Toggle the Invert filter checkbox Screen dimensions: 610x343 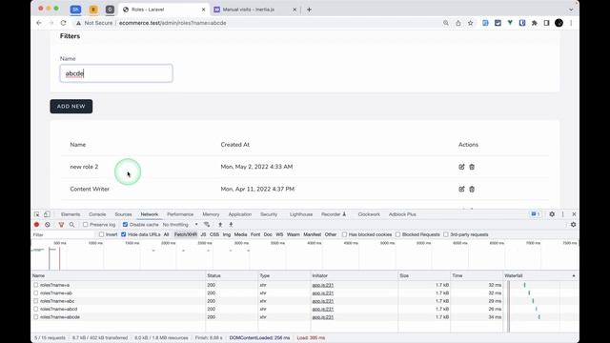(102, 234)
